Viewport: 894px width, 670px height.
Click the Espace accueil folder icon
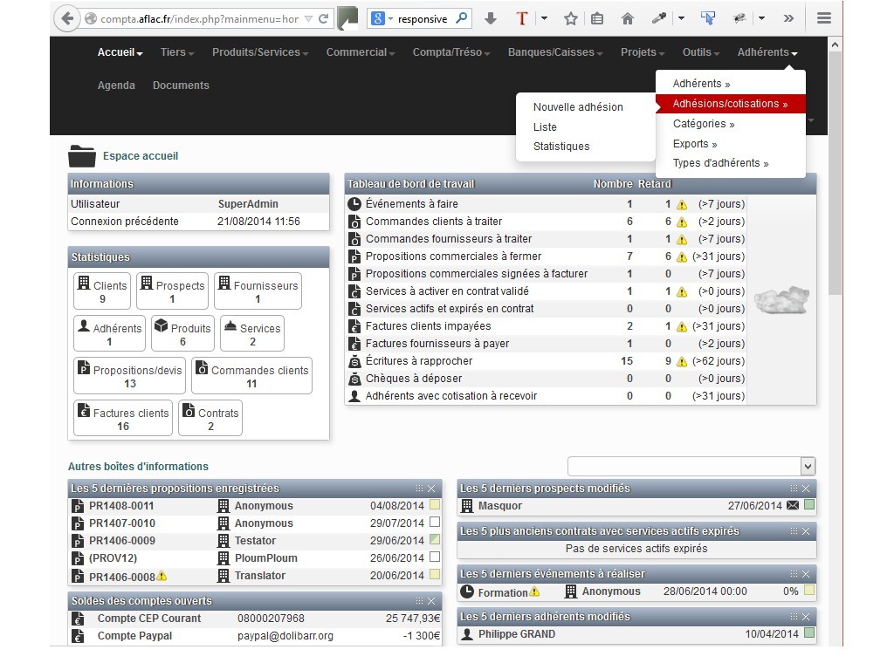coord(81,156)
